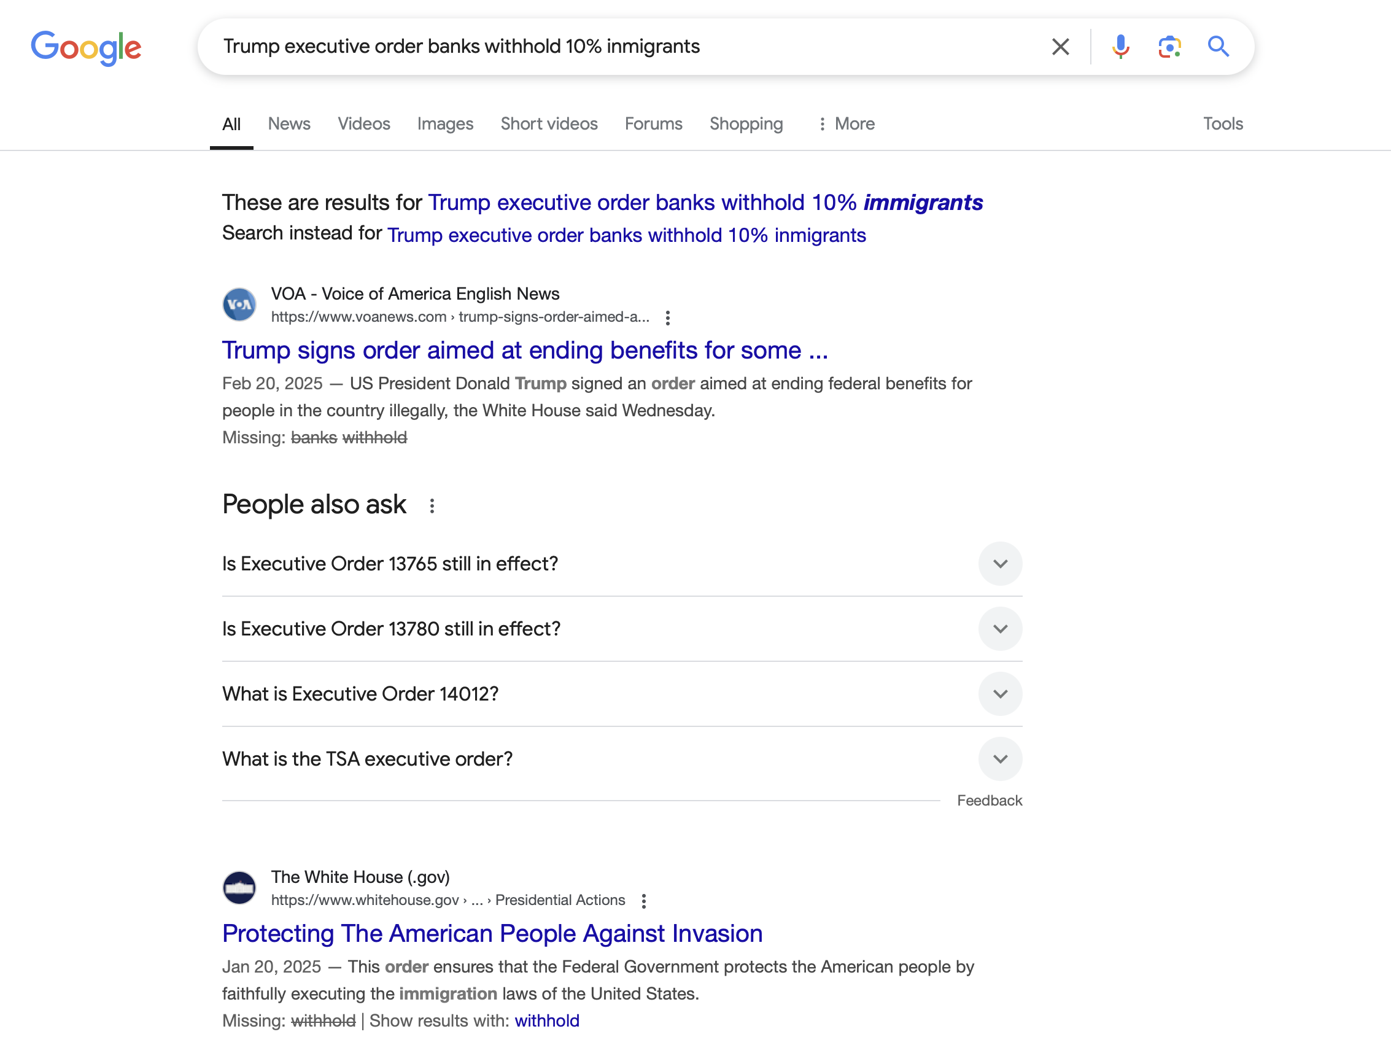This screenshot has width=1391, height=1045.
Task: Open options menu for VOA result
Action: pos(668,317)
